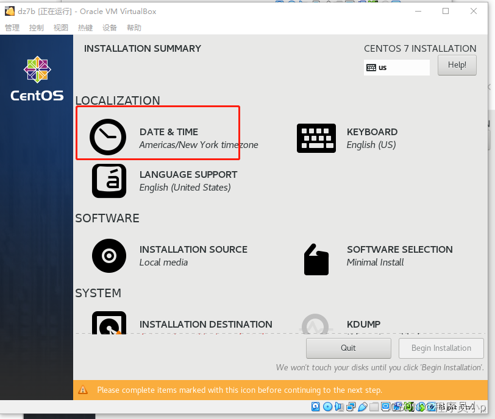Click the VirtualBox shared folders status icon
The image size is (495, 419).
(374, 407)
